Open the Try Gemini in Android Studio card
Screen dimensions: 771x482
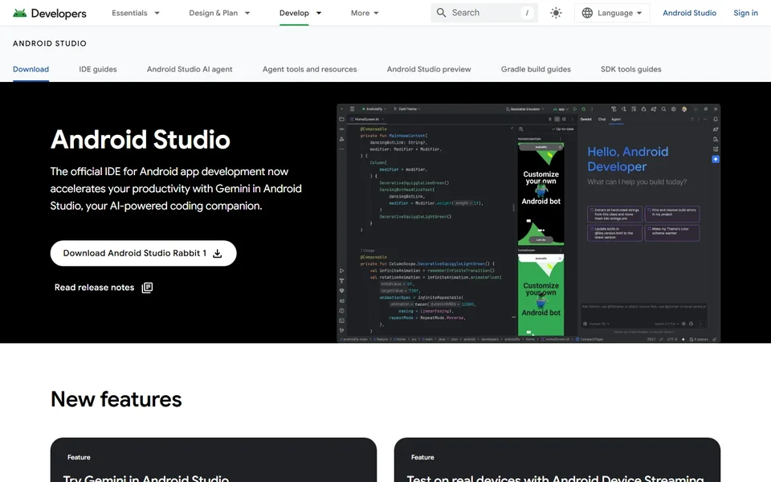[214, 460]
